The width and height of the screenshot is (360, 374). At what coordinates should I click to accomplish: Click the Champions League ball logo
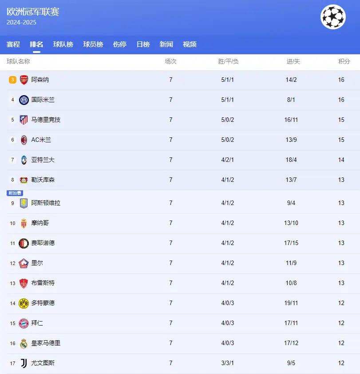333,17
